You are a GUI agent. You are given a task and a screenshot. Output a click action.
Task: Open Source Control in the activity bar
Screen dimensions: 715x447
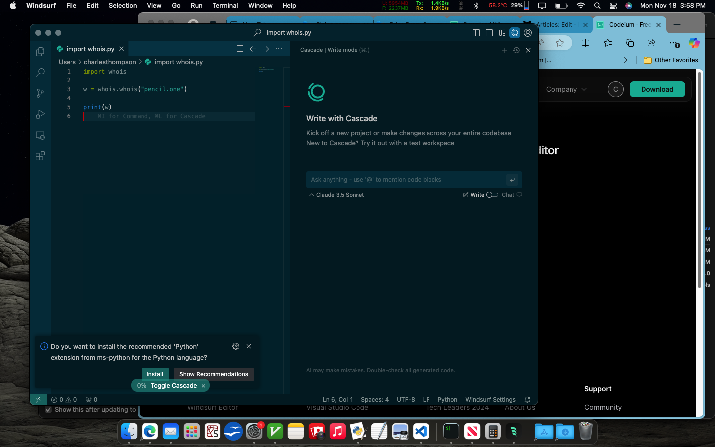tap(40, 93)
